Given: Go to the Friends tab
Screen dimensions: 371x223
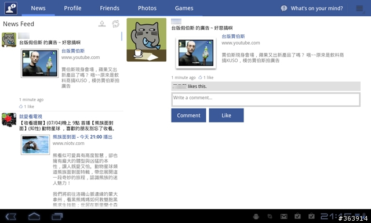Looking at the screenshot, I should pyautogui.click(x=110, y=8).
